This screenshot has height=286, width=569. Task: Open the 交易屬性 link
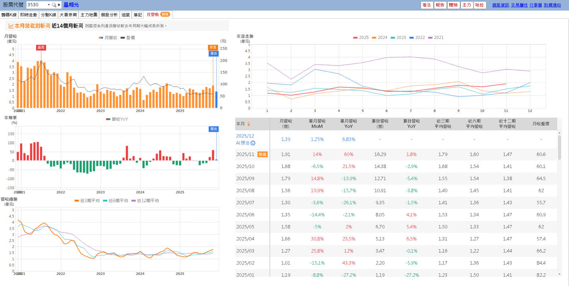point(519,5)
